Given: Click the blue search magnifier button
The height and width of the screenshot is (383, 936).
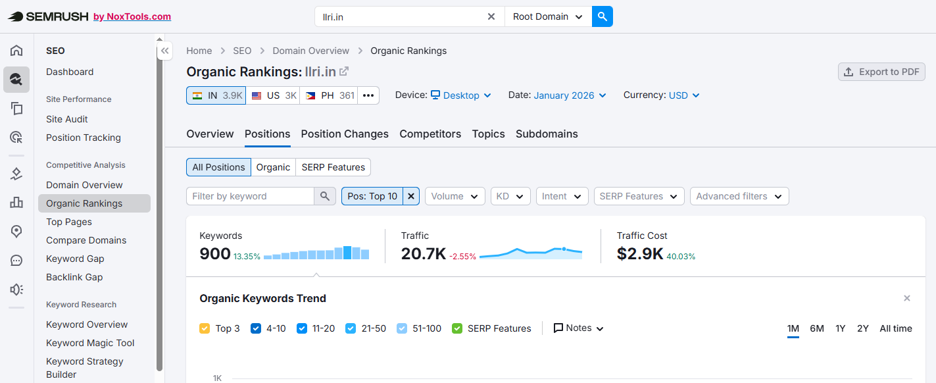Looking at the screenshot, I should tap(602, 16).
